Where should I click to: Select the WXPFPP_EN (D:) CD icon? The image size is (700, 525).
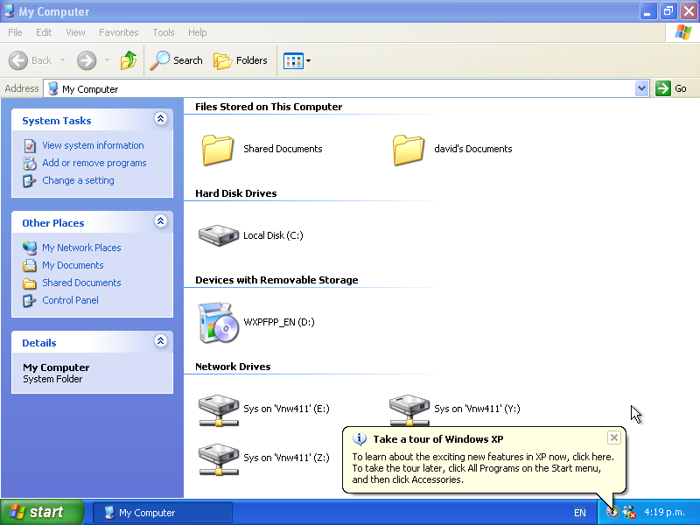[x=218, y=323]
